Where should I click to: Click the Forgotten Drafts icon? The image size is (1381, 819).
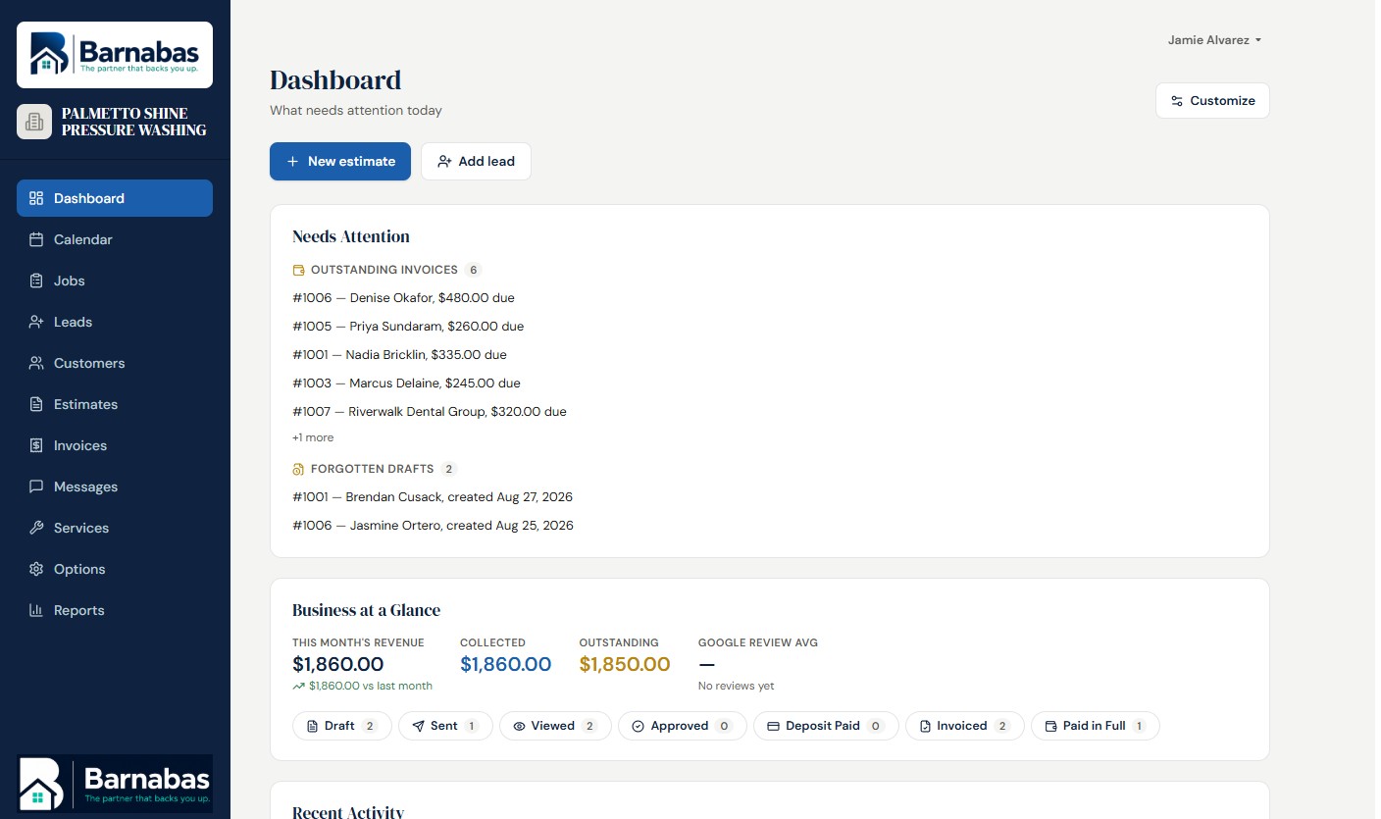coord(299,469)
